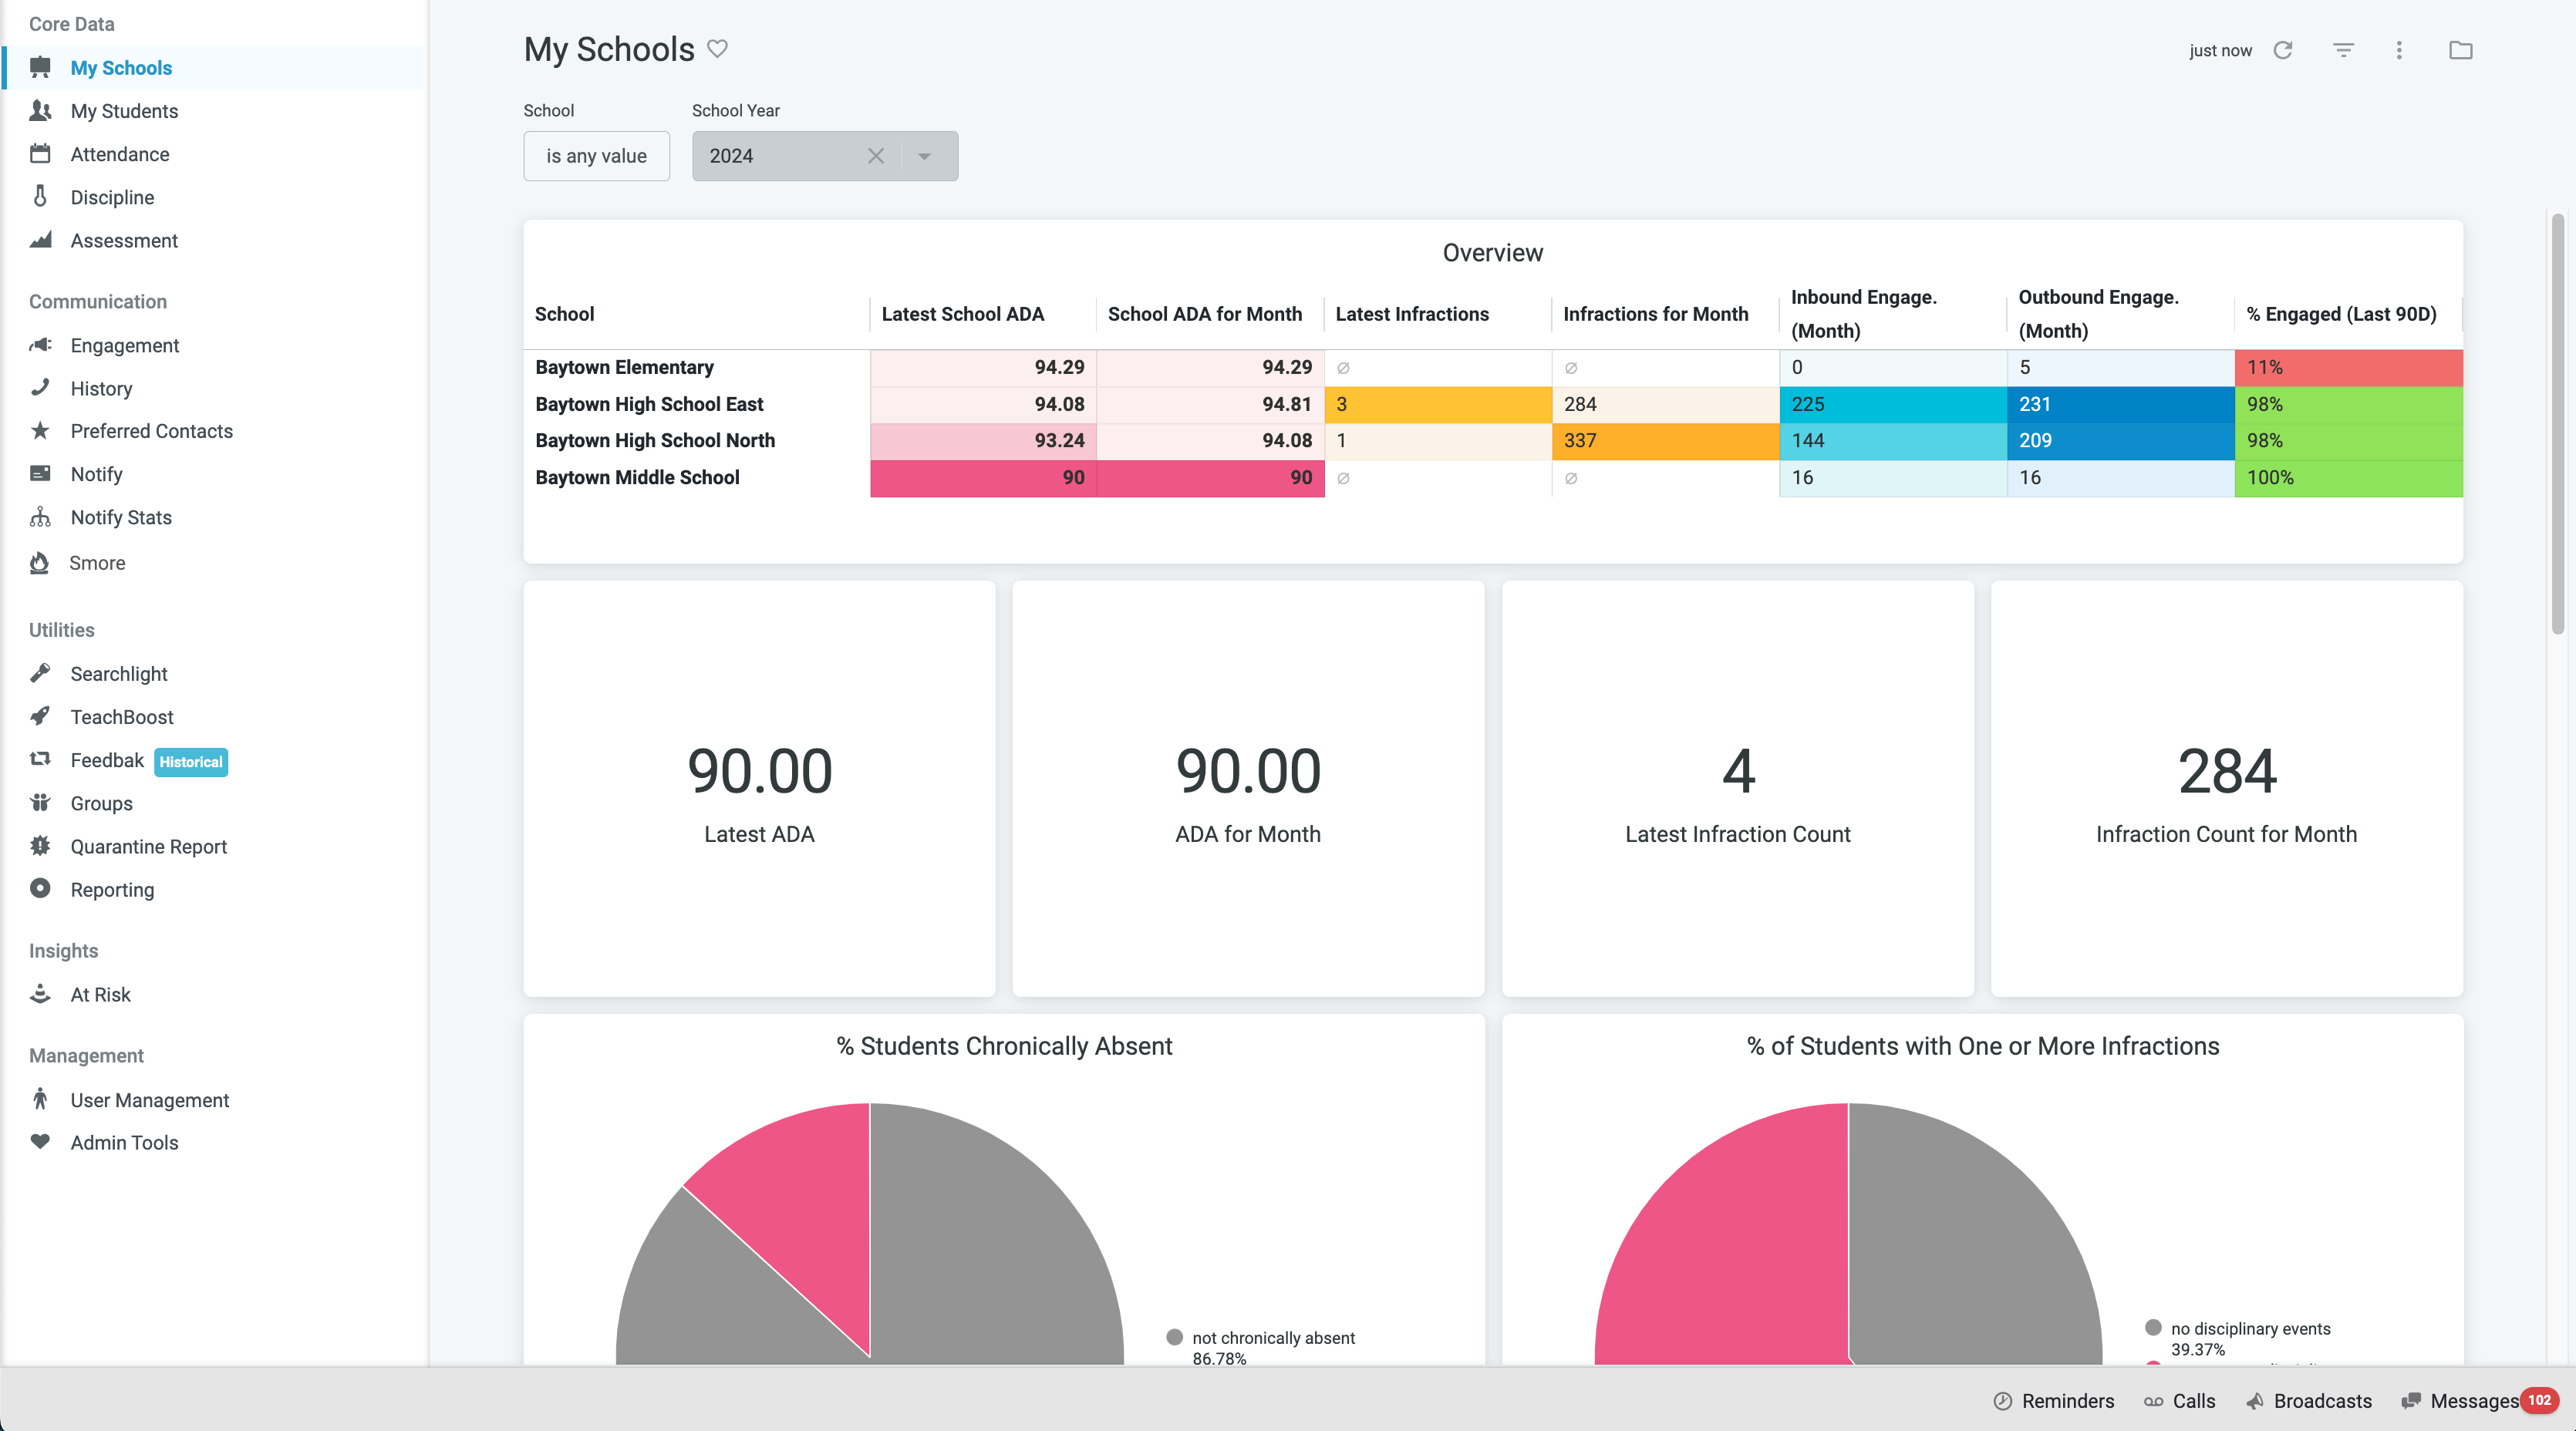
Task: Open the At Risk insights page
Action: pos(100,995)
